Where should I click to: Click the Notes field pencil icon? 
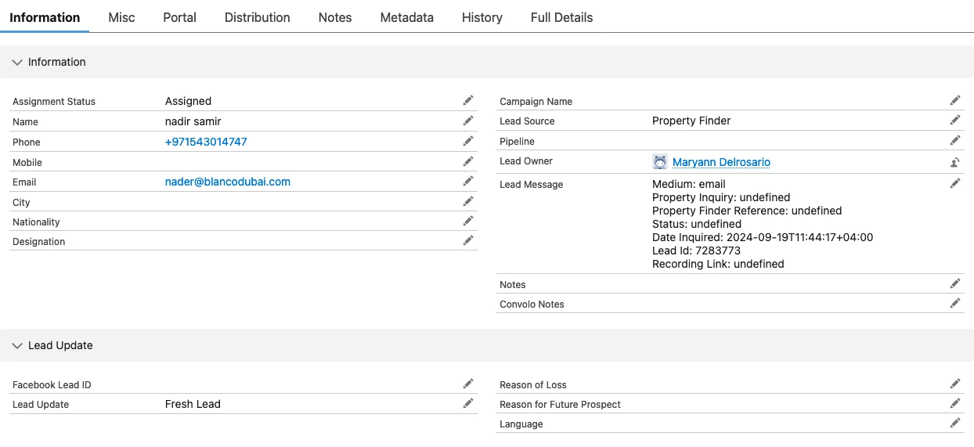pos(955,283)
